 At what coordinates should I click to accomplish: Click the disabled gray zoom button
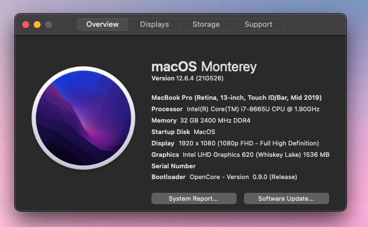pos(49,25)
